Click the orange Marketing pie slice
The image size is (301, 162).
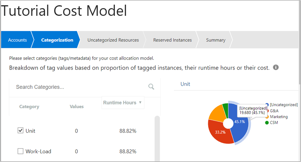(217, 113)
